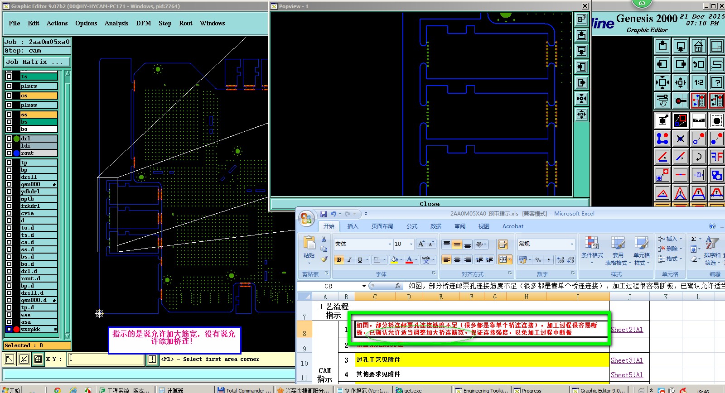Image resolution: width=725 pixels, height=393 pixels.
Task: Toggle checkbox for the drl layer
Action: (9, 139)
